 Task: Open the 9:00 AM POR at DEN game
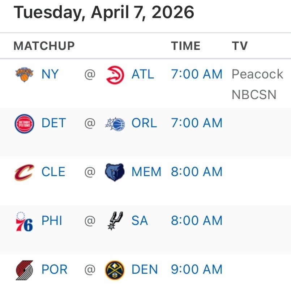click(x=197, y=269)
